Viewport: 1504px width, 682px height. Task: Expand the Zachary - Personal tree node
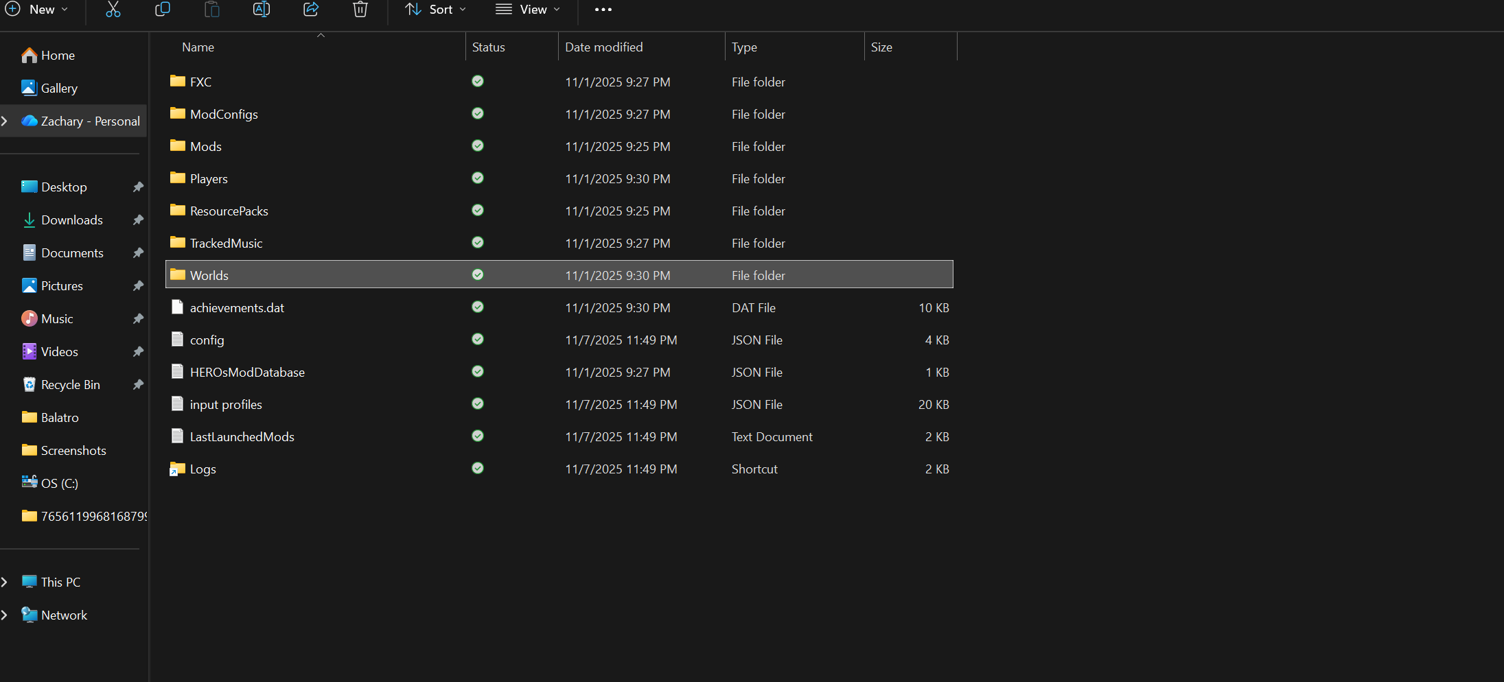[x=5, y=121]
